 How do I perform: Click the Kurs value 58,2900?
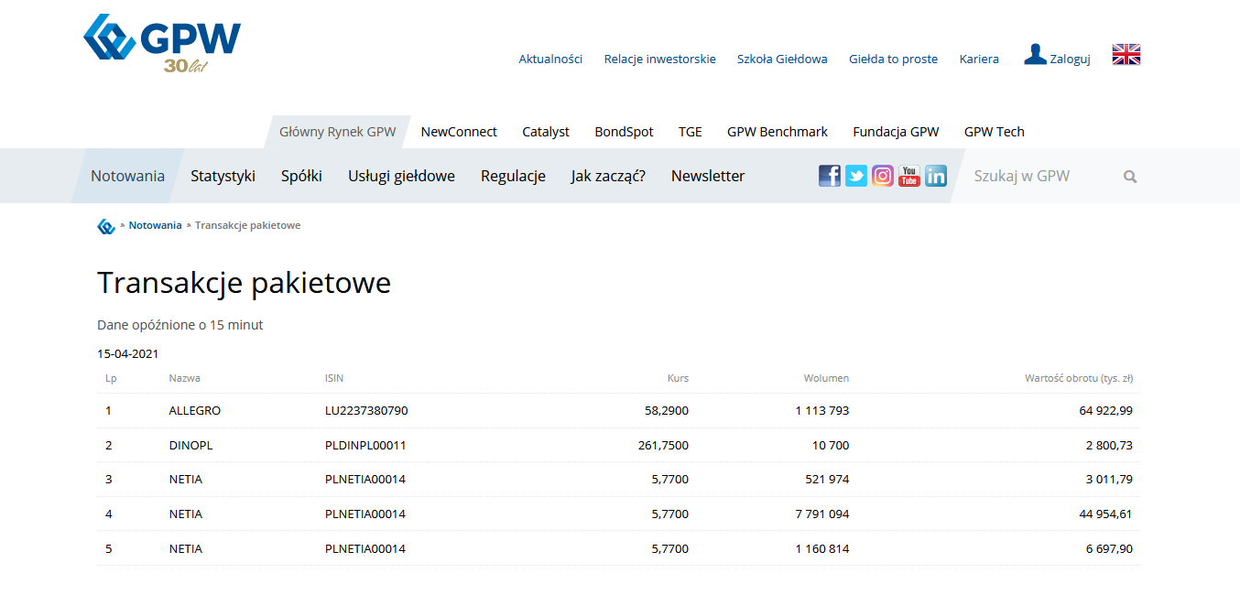[667, 411]
